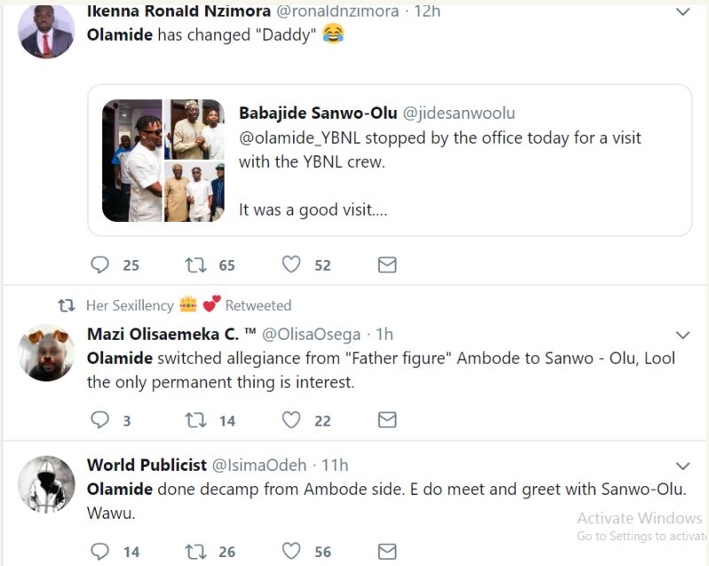The width and height of the screenshot is (709, 566).
Task: Reply to World Publicist's tweet
Action: pyautogui.click(x=100, y=551)
